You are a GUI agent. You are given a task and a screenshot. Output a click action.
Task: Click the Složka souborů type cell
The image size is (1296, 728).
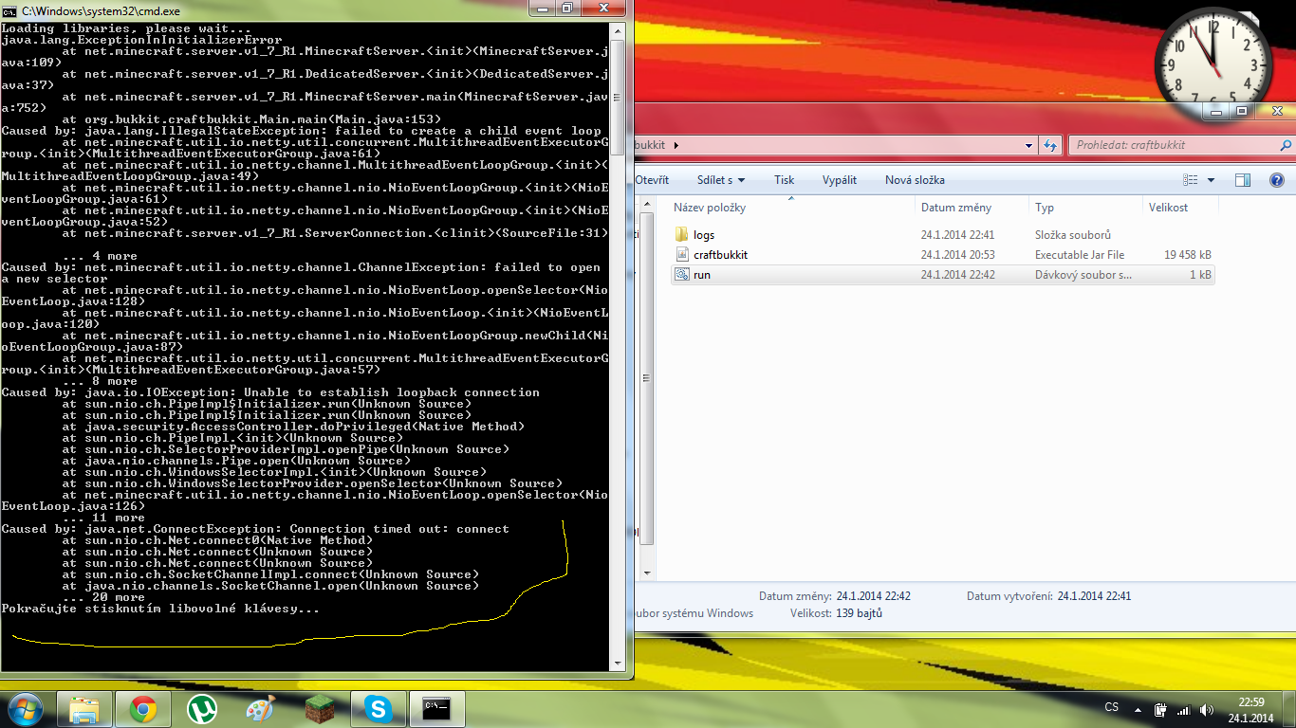(x=1073, y=235)
